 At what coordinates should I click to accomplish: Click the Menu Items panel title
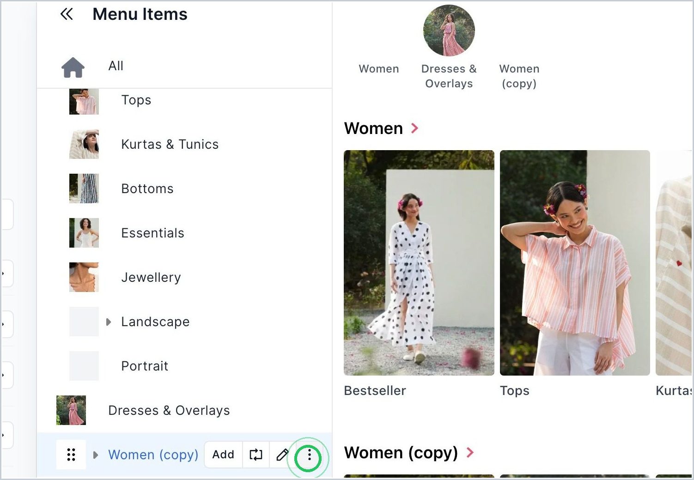click(140, 14)
